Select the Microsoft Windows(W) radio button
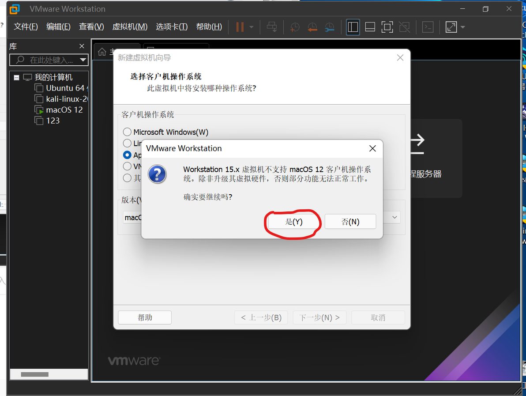The height and width of the screenshot is (396, 526). tap(127, 132)
